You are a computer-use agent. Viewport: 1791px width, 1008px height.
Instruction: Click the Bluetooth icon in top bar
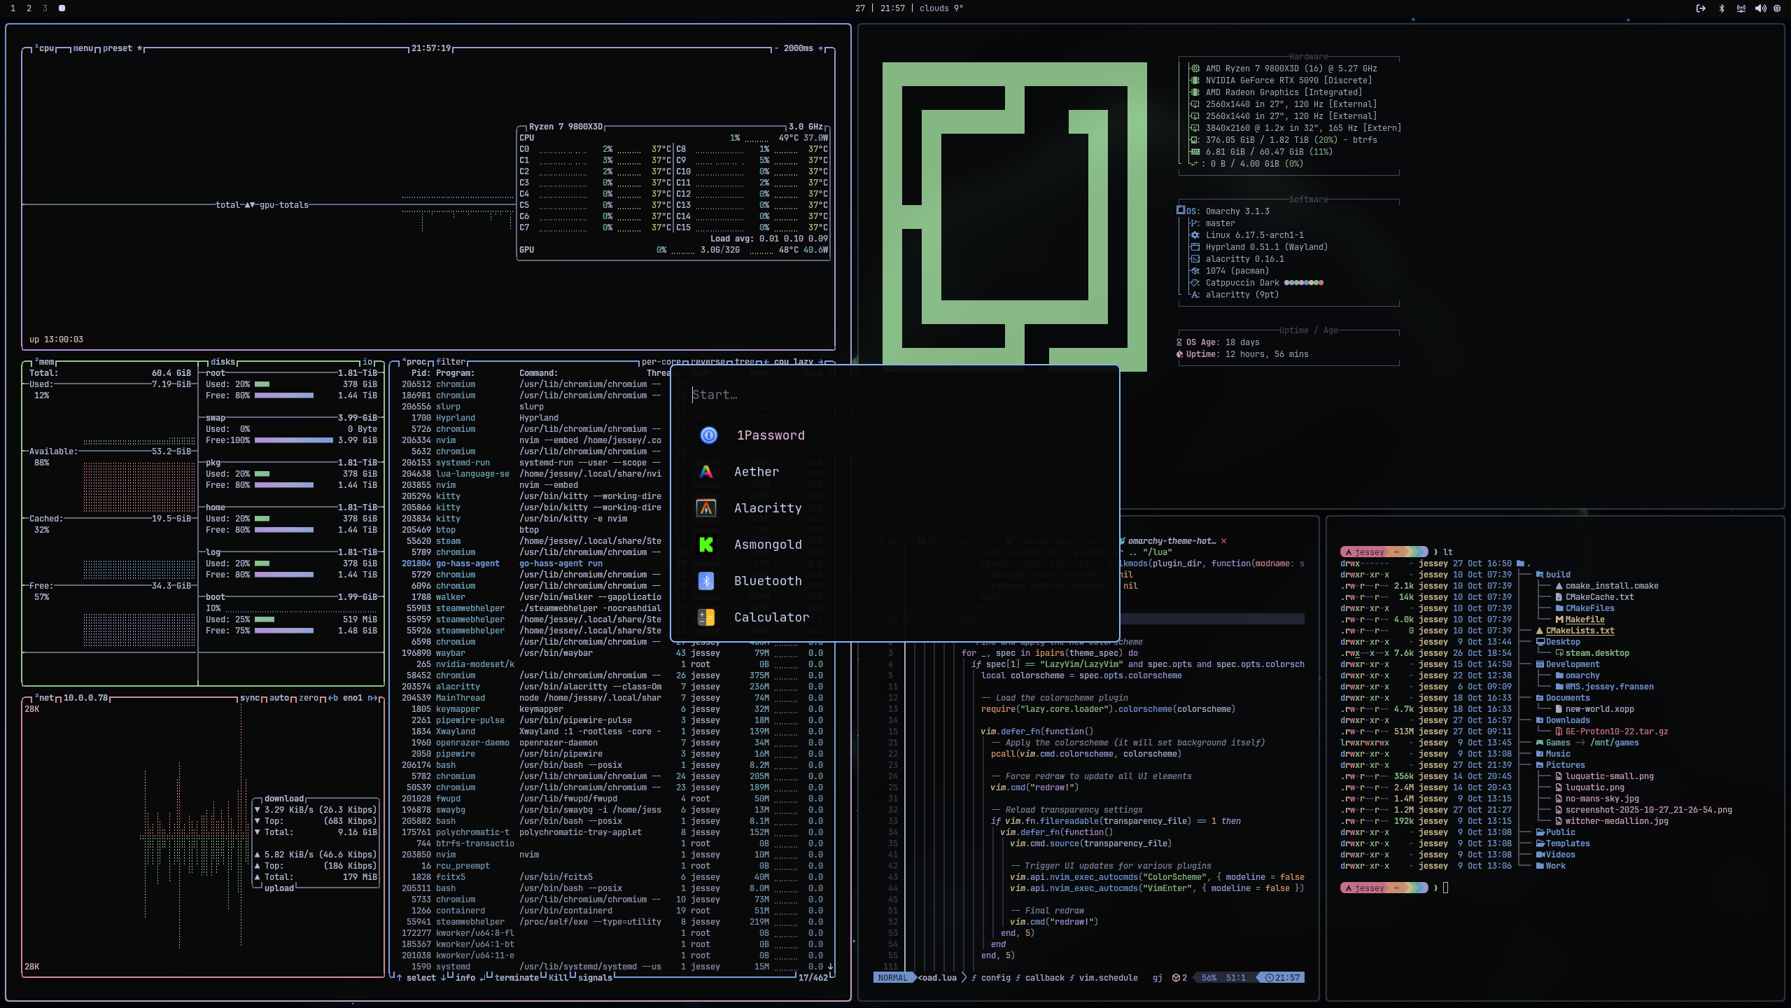1722,8
